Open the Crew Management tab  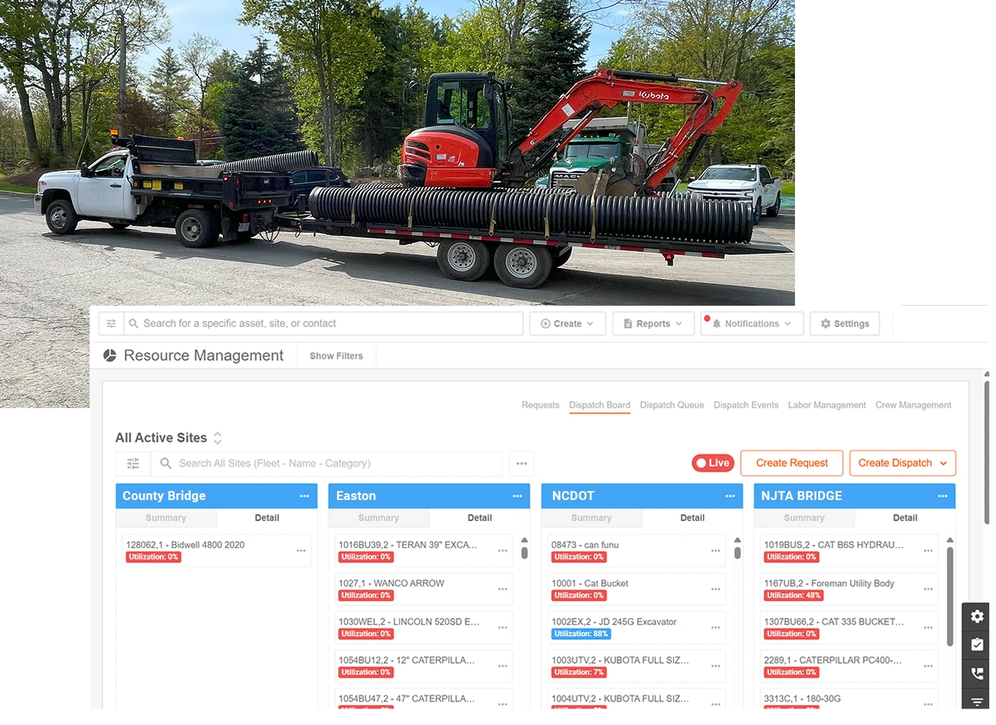[x=913, y=404]
